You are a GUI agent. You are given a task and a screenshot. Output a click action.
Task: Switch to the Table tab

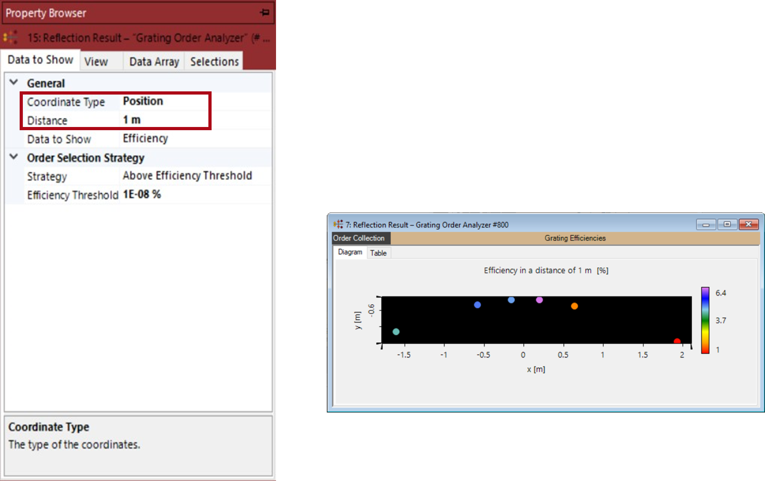378,253
